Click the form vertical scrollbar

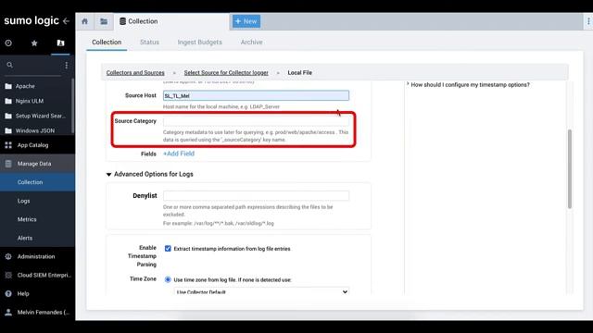(x=570, y=168)
